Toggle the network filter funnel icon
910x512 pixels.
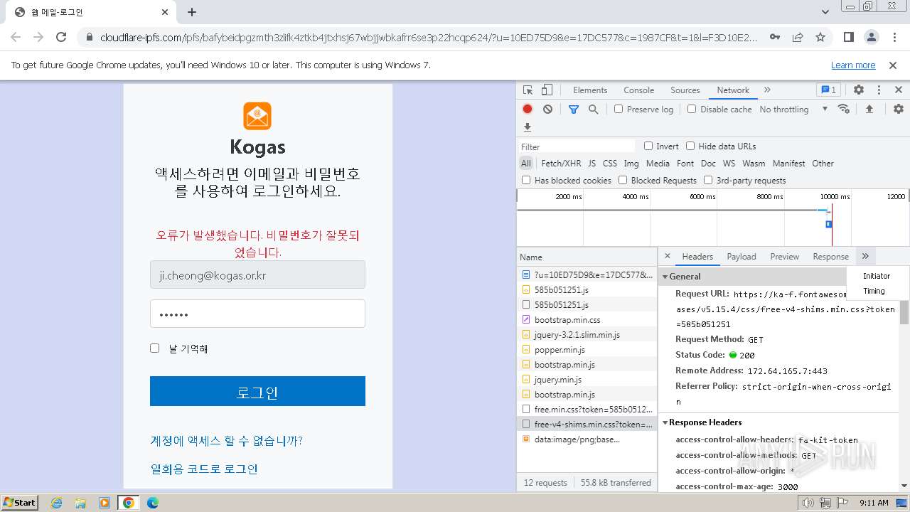[574, 109]
